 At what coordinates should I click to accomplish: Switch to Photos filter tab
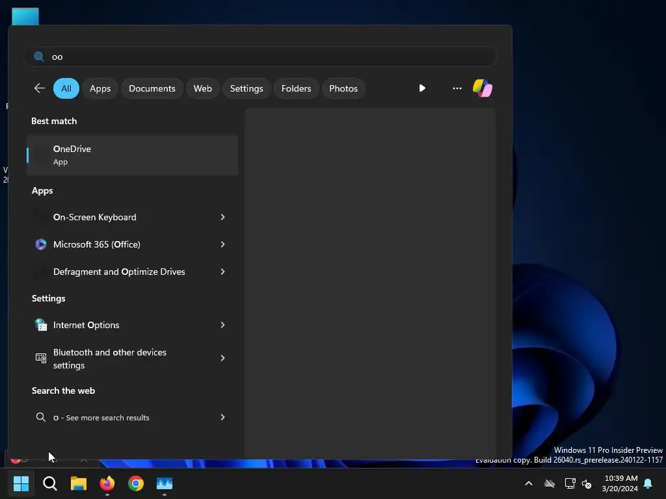tap(343, 88)
